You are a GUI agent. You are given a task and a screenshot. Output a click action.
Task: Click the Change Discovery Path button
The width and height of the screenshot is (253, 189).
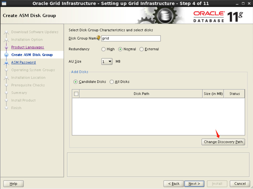(223, 142)
